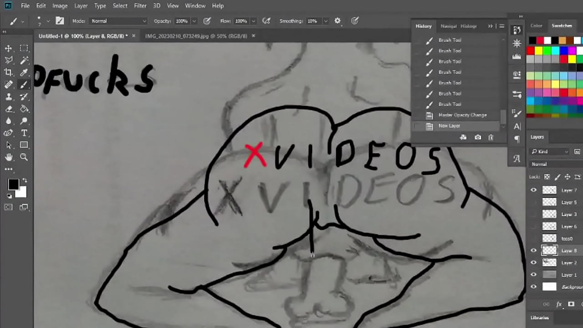Select the Lasso tool
Viewport: 583px width, 328px height.
[9, 60]
